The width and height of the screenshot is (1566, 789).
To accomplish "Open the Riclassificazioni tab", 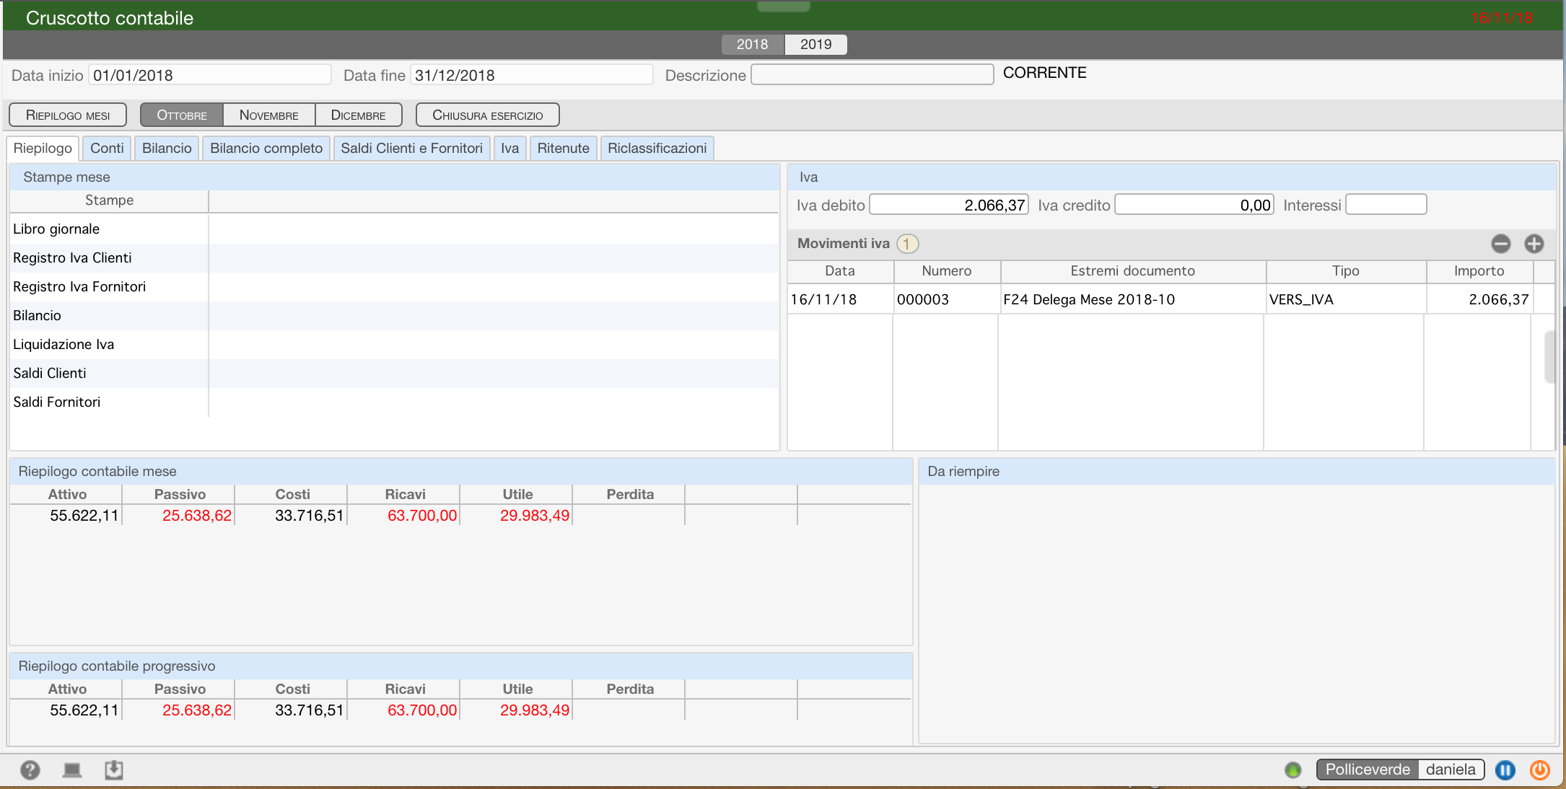I will [657, 149].
